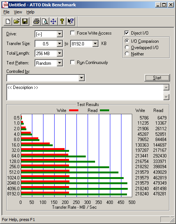Click the four-arrow move icon in toolbar
Screen dimensions: 176x224
[53, 22]
